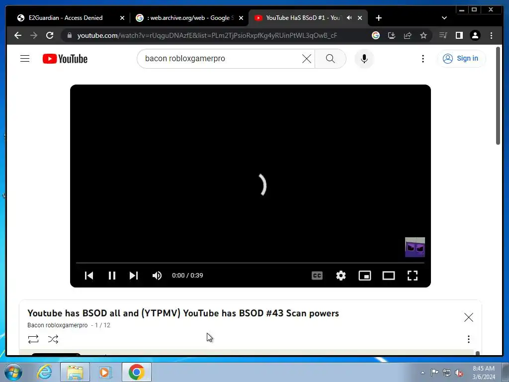Open Bacon robloxgamerpro channel link
The width and height of the screenshot is (509, 382).
tap(58, 325)
